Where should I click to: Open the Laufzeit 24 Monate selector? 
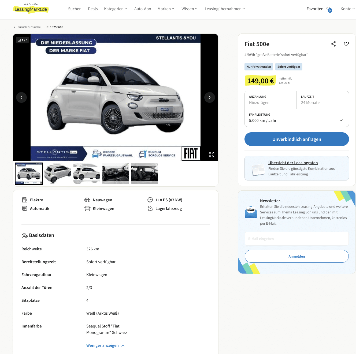pos(323,100)
